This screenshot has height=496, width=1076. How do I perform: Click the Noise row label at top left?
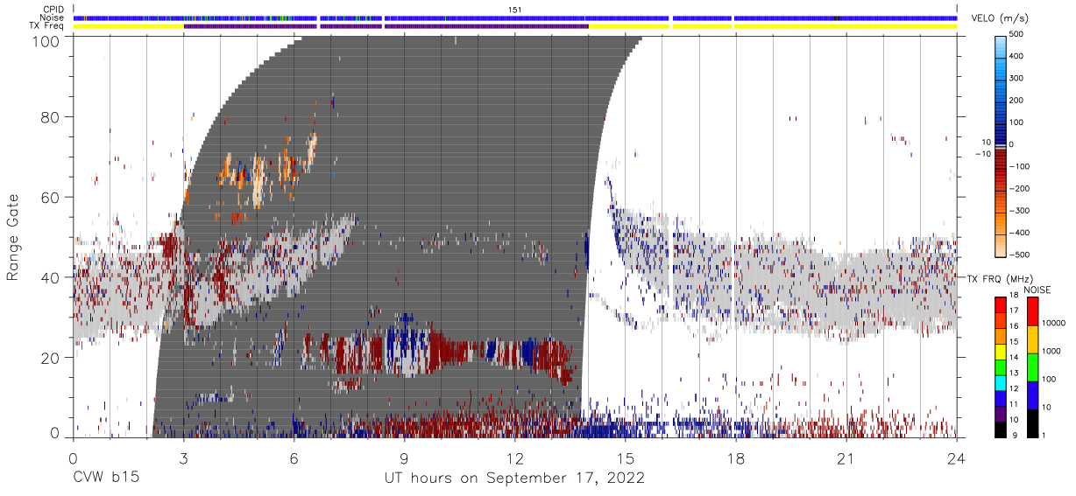53,17
